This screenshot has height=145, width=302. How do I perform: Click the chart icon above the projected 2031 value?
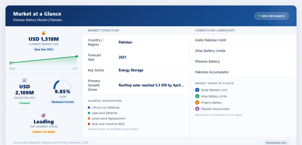[24, 80]
